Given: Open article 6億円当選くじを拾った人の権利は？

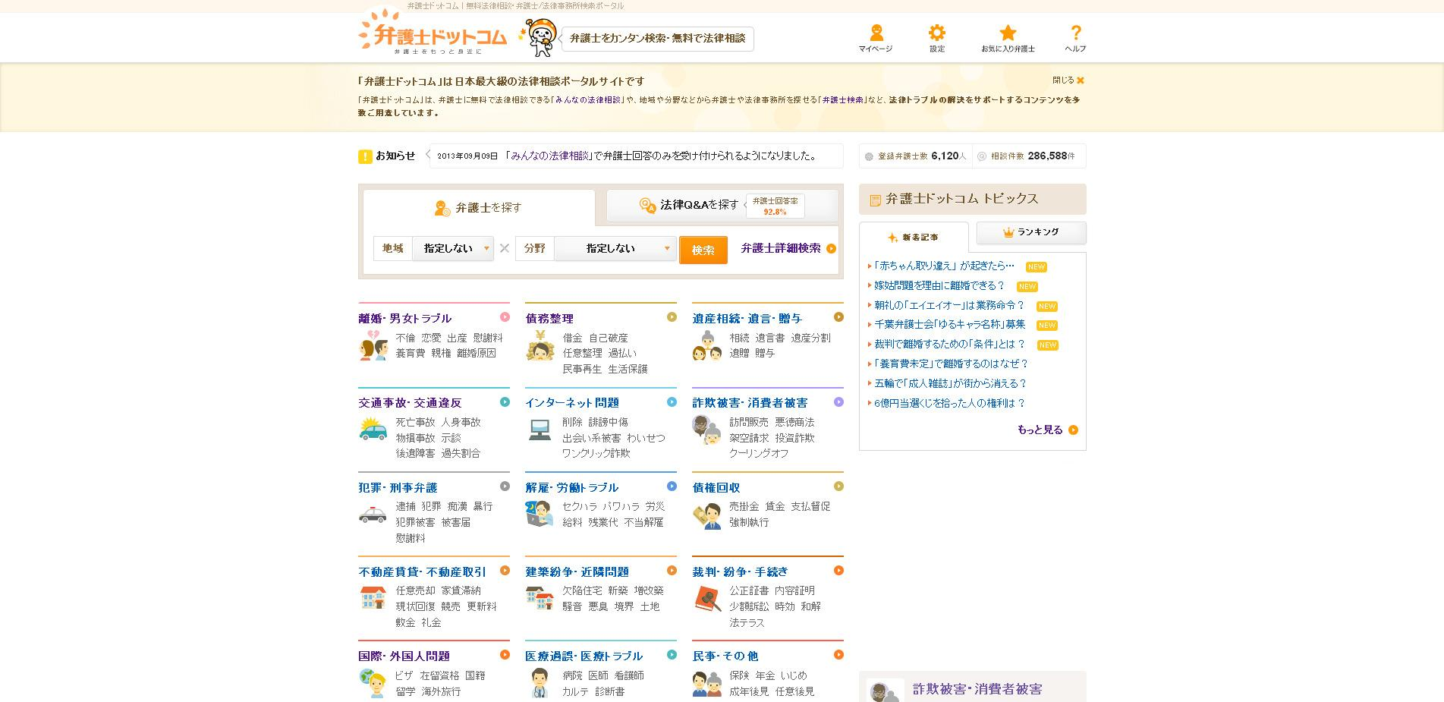Looking at the screenshot, I should tap(949, 403).
